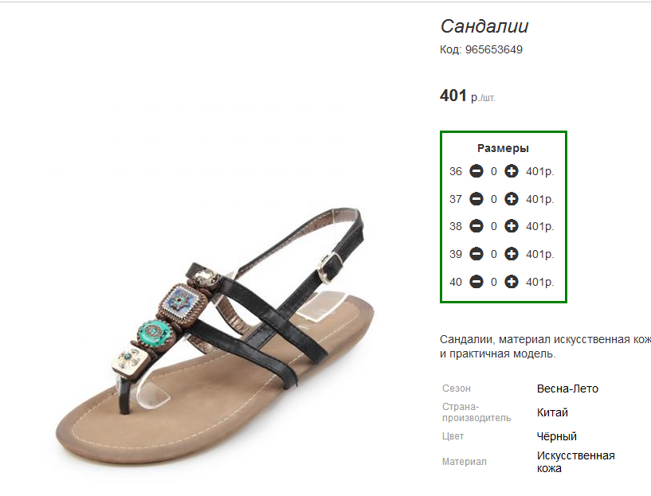This screenshot has width=651, height=496.
Task: Decrease quantity for size 39
Action: (x=476, y=254)
